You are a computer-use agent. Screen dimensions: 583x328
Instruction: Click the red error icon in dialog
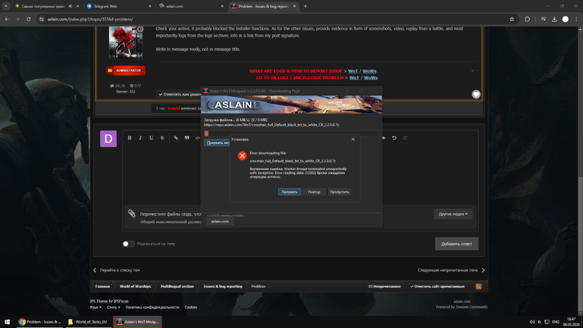pyautogui.click(x=242, y=156)
